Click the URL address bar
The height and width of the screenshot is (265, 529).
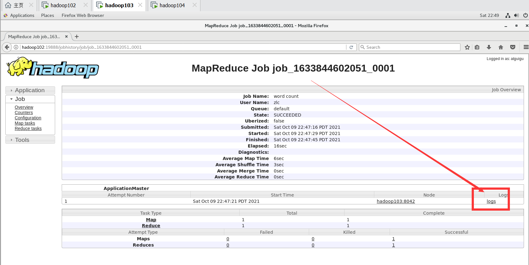[x=183, y=47]
